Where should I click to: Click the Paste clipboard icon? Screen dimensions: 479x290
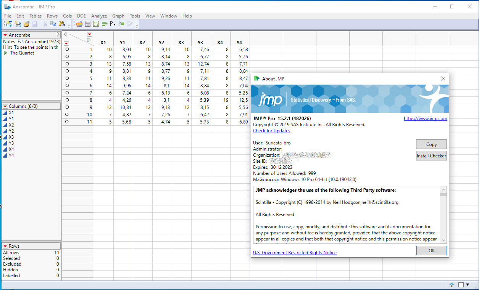[x=62, y=24]
